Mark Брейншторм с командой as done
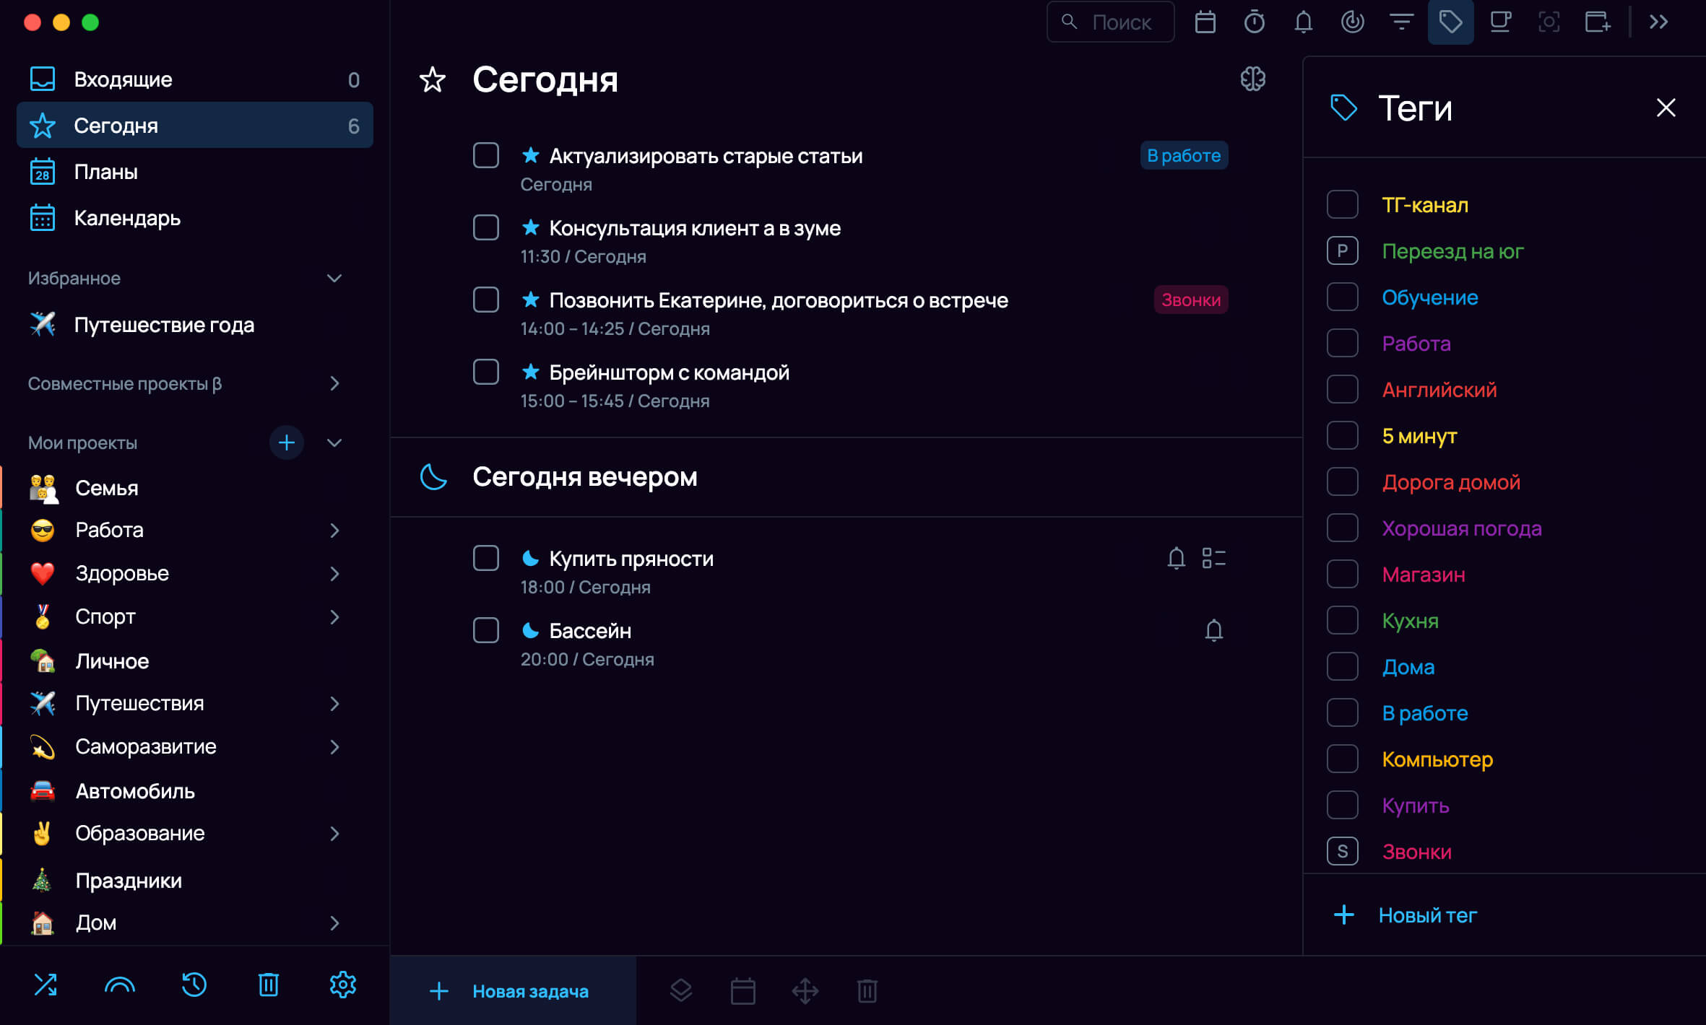Image resolution: width=1706 pixels, height=1025 pixels. pyautogui.click(x=486, y=372)
